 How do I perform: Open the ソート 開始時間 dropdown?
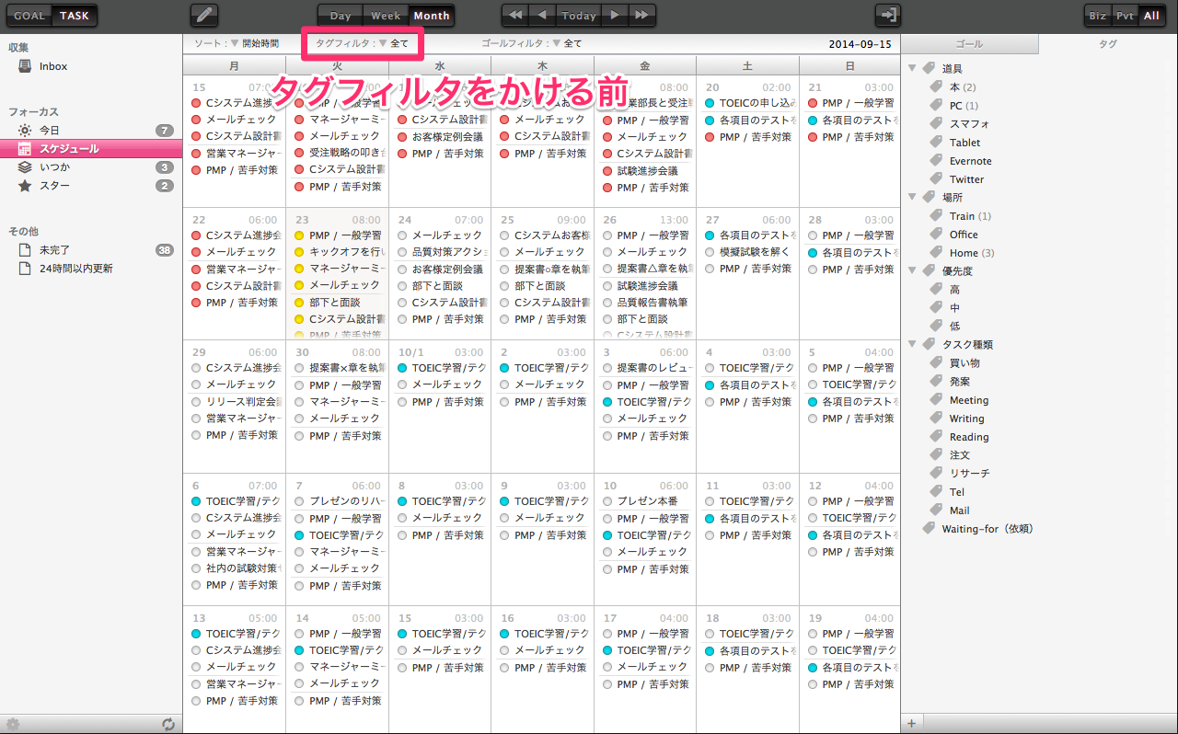(x=237, y=43)
